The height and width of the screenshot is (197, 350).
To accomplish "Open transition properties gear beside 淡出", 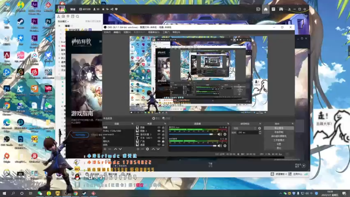I will point(259,128).
